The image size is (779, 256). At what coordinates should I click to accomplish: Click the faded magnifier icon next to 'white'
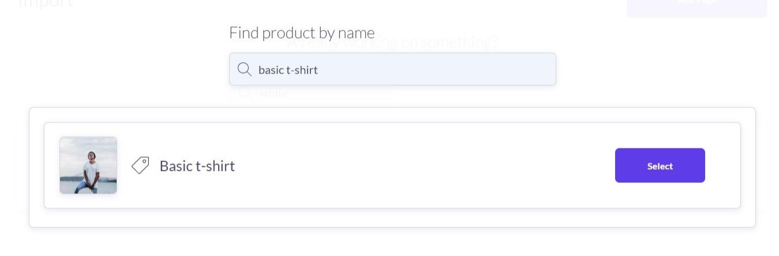[245, 93]
